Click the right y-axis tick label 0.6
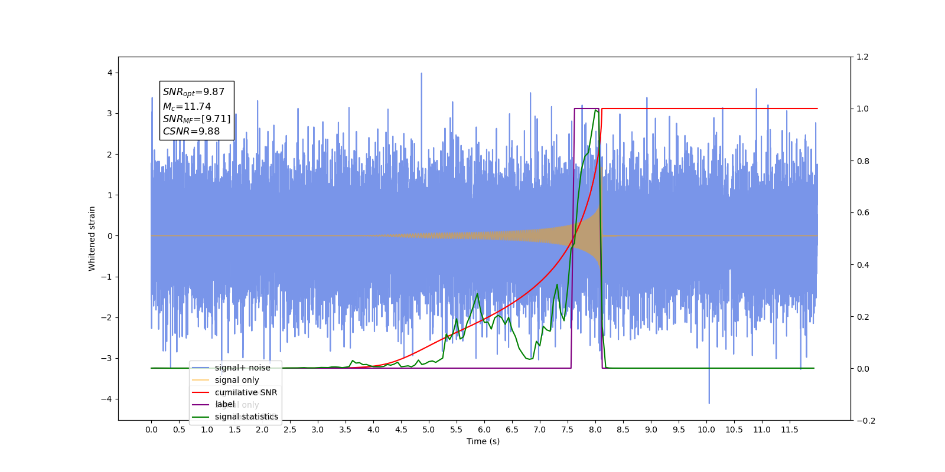 click(862, 212)
